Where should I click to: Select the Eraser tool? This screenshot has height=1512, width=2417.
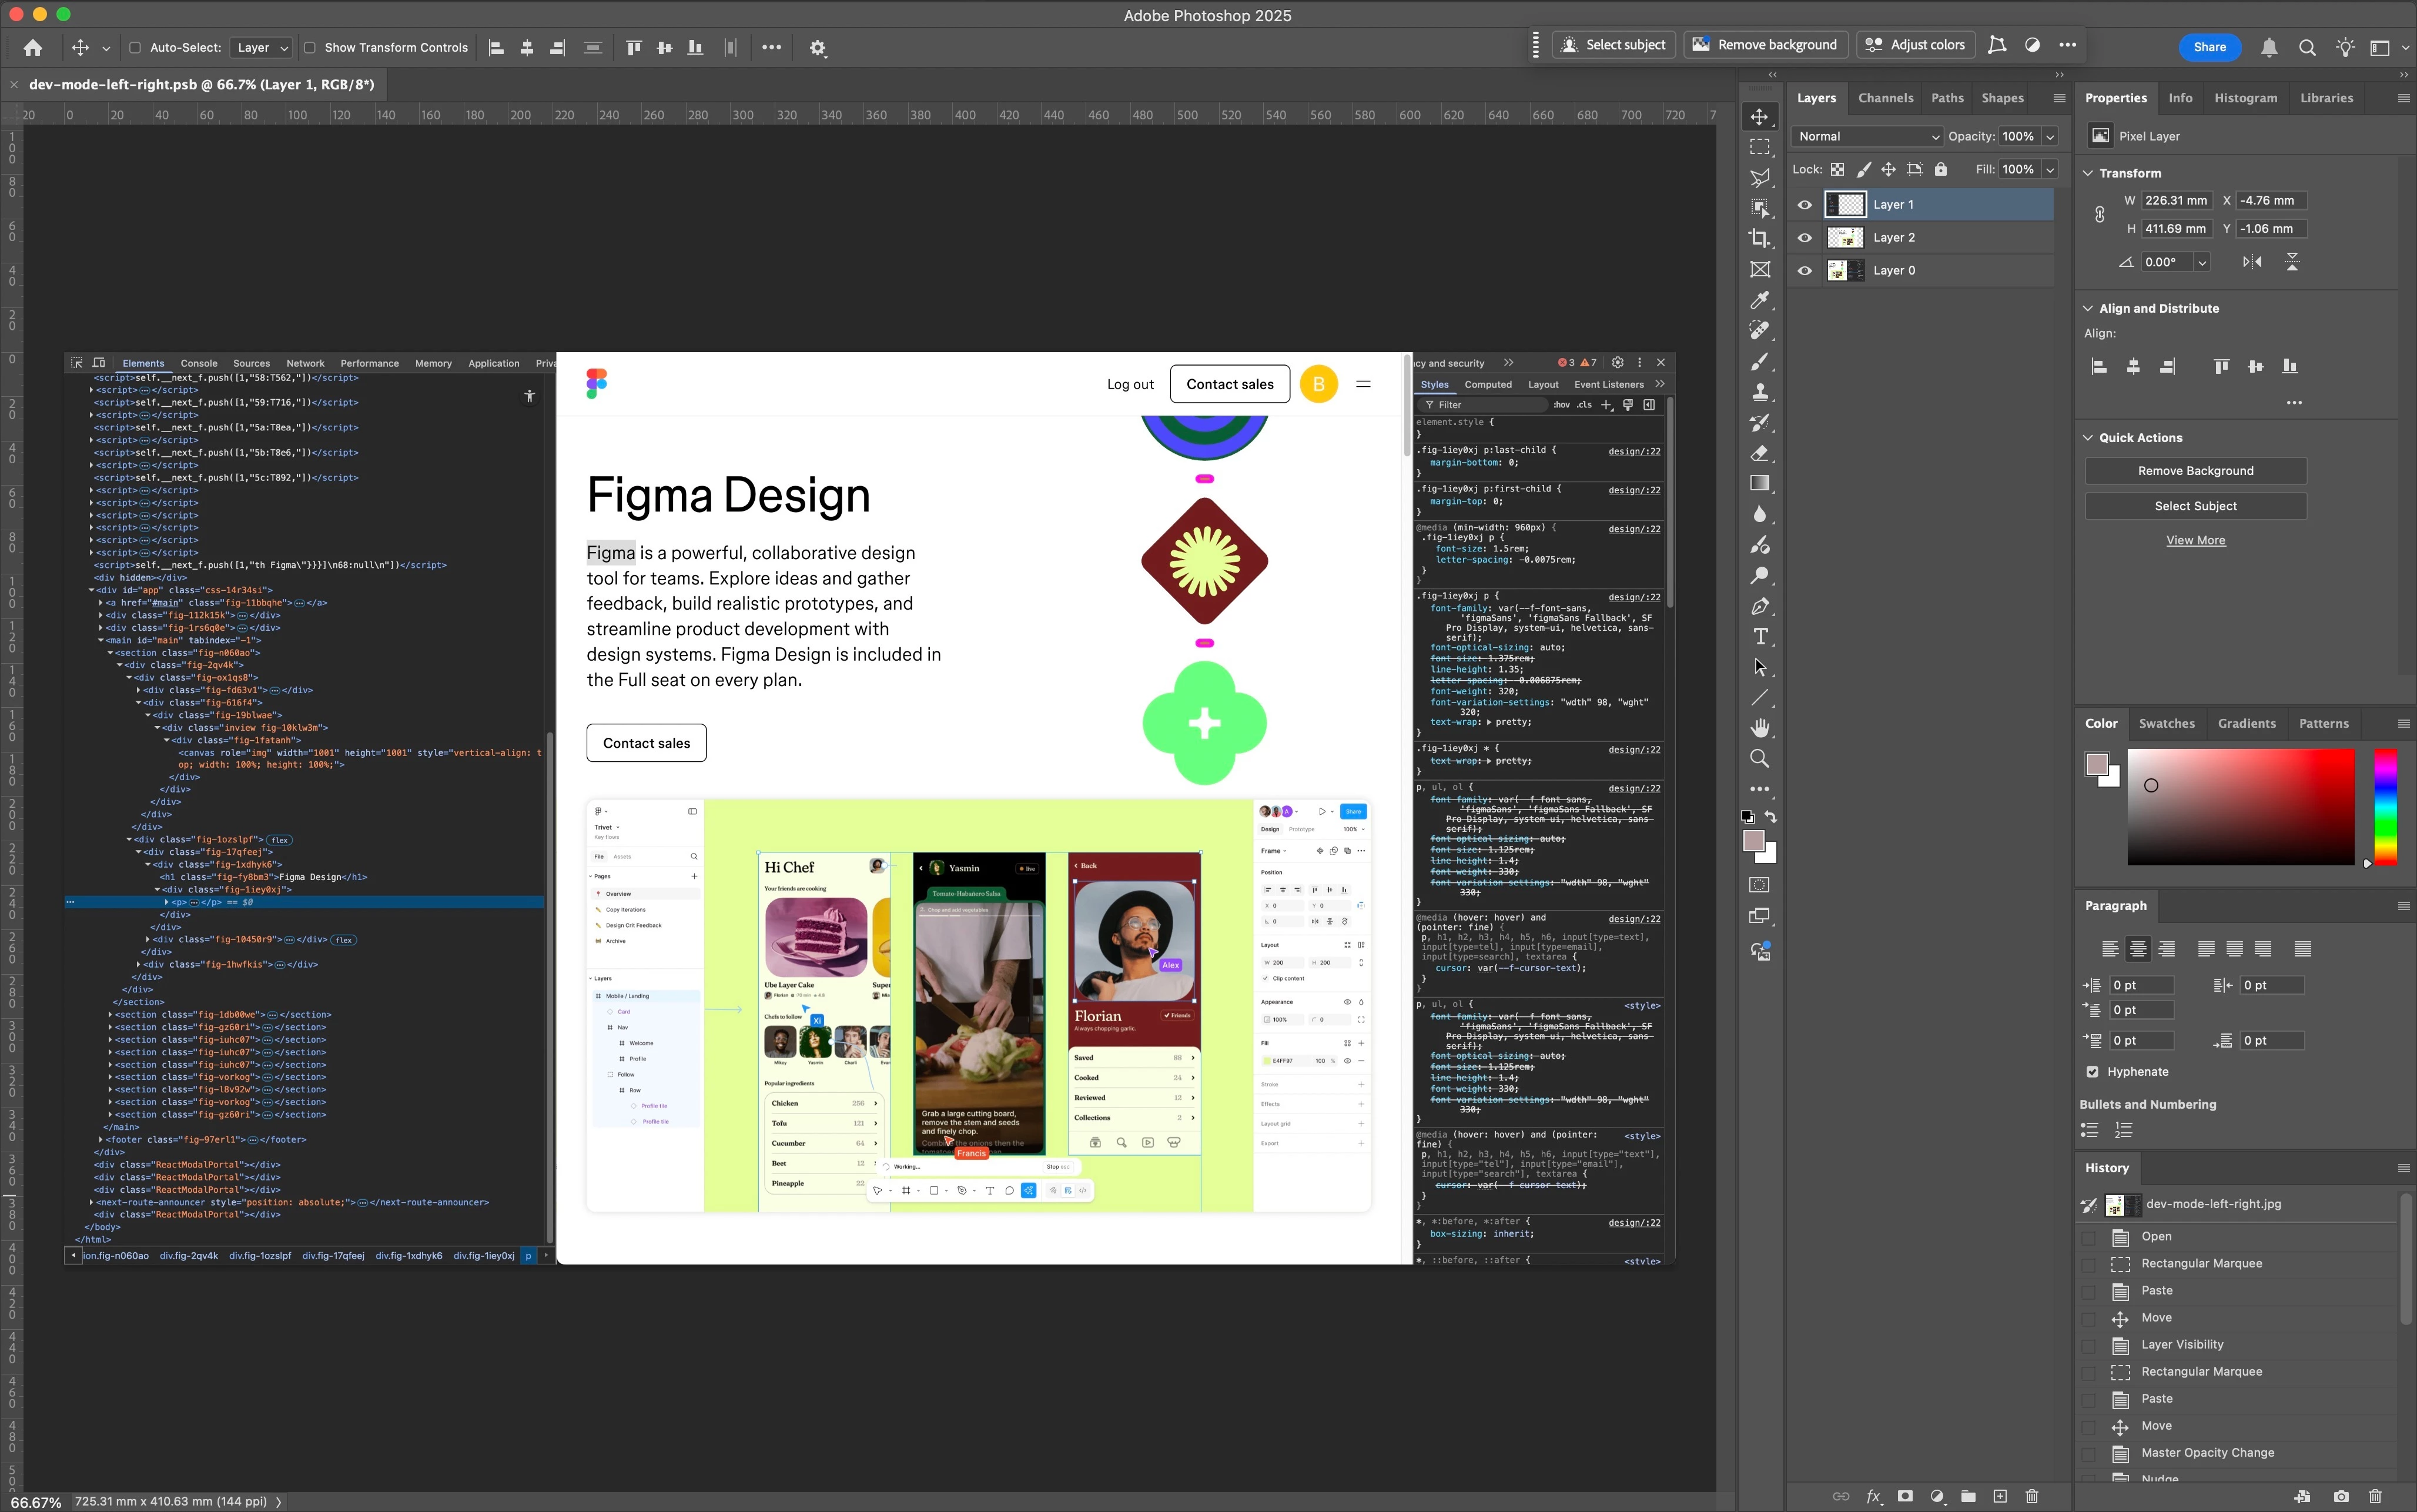pos(1759,453)
